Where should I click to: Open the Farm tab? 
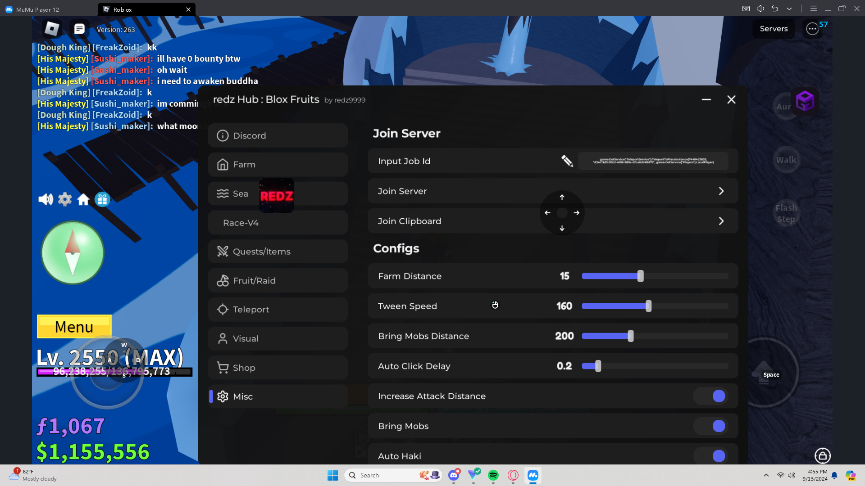point(278,165)
